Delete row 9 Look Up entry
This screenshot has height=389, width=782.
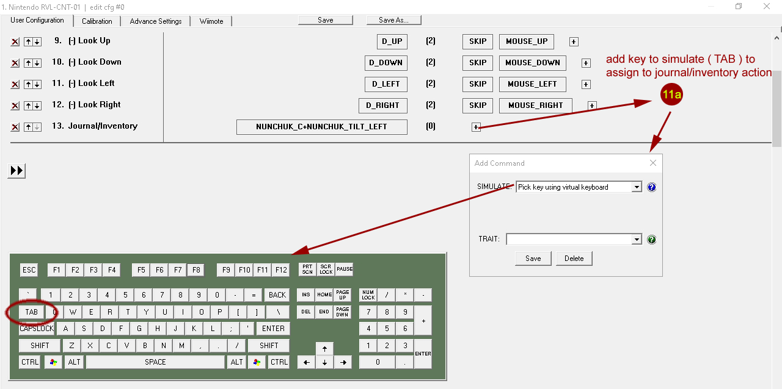point(15,41)
